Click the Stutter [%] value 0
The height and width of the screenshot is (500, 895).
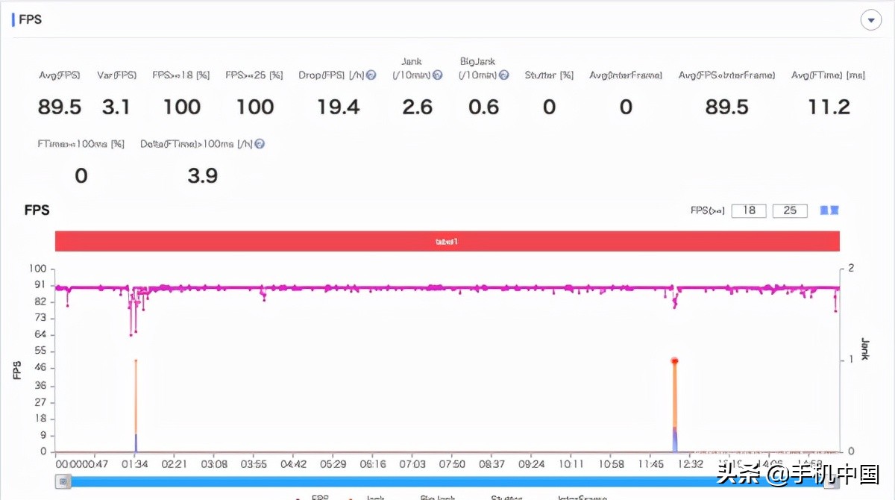(550, 107)
